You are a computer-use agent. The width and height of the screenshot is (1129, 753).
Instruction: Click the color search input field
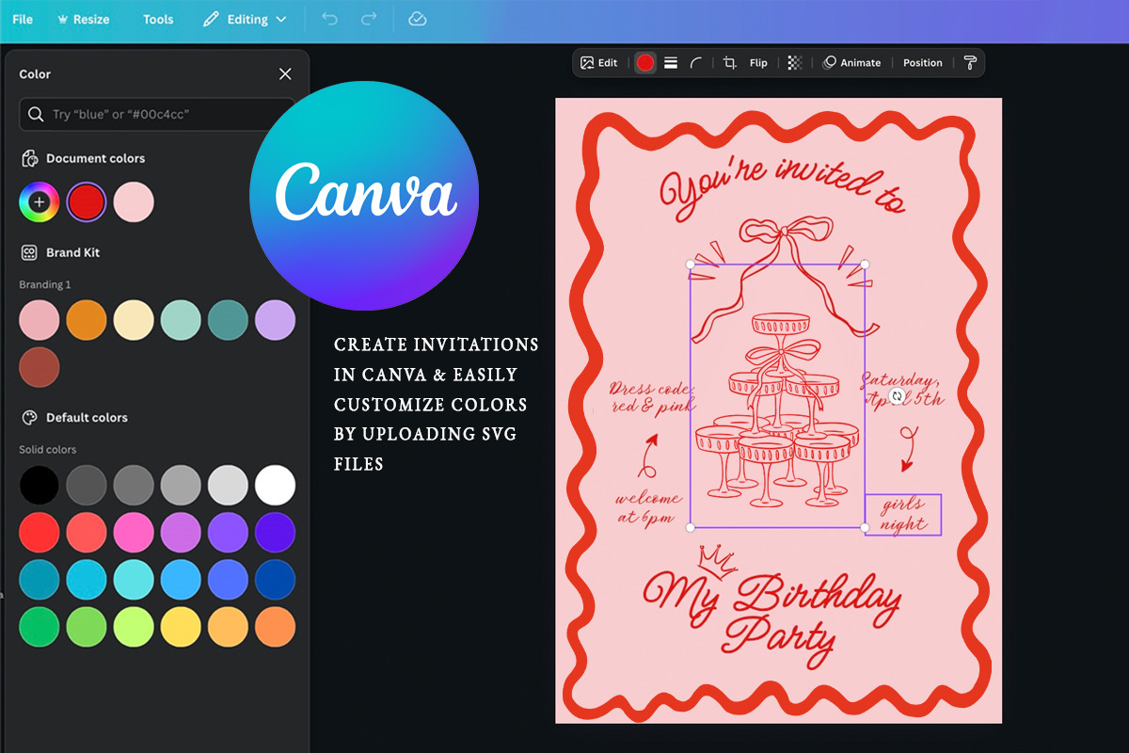point(157,114)
